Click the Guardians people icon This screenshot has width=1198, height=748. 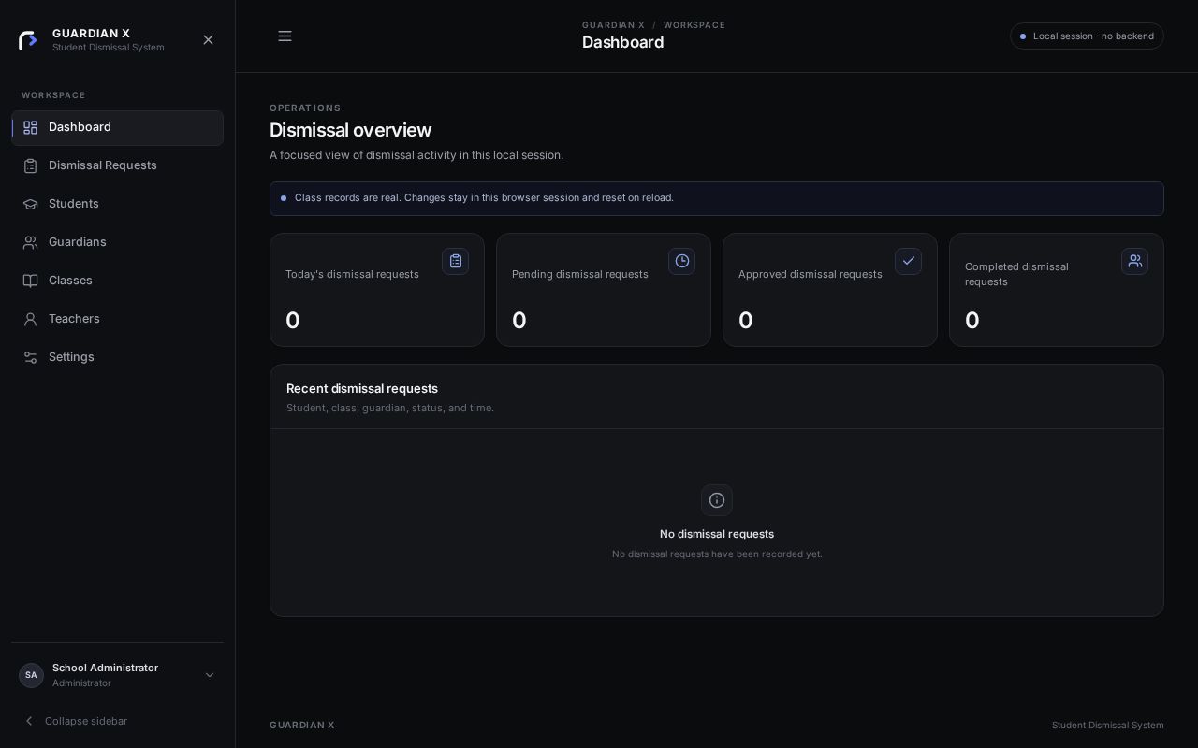(x=30, y=242)
